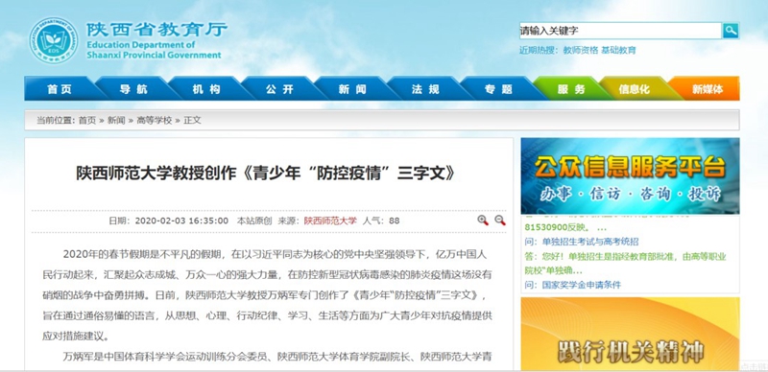Focus the 请输入关键字 search field
Screen dimensions: 768x372
[x=620, y=31]
